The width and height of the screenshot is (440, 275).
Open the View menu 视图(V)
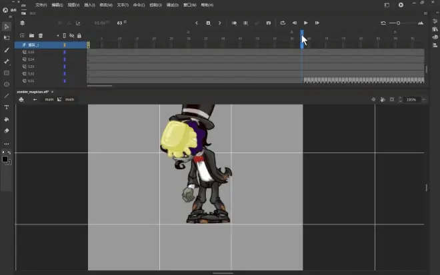(x=73, y=5)
